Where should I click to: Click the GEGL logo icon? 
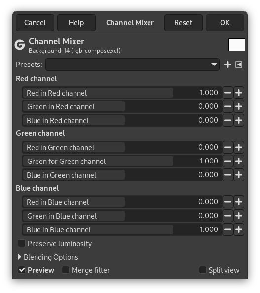[x=20, y=45]
